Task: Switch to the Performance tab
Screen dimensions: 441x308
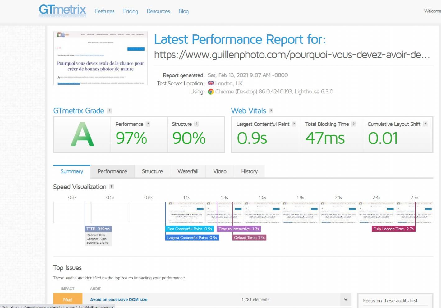Action: (x=112, y=171)
